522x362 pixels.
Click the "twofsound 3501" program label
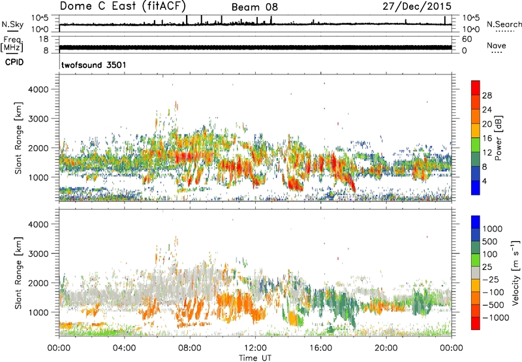pyautogui.click(x=94, y=65)
